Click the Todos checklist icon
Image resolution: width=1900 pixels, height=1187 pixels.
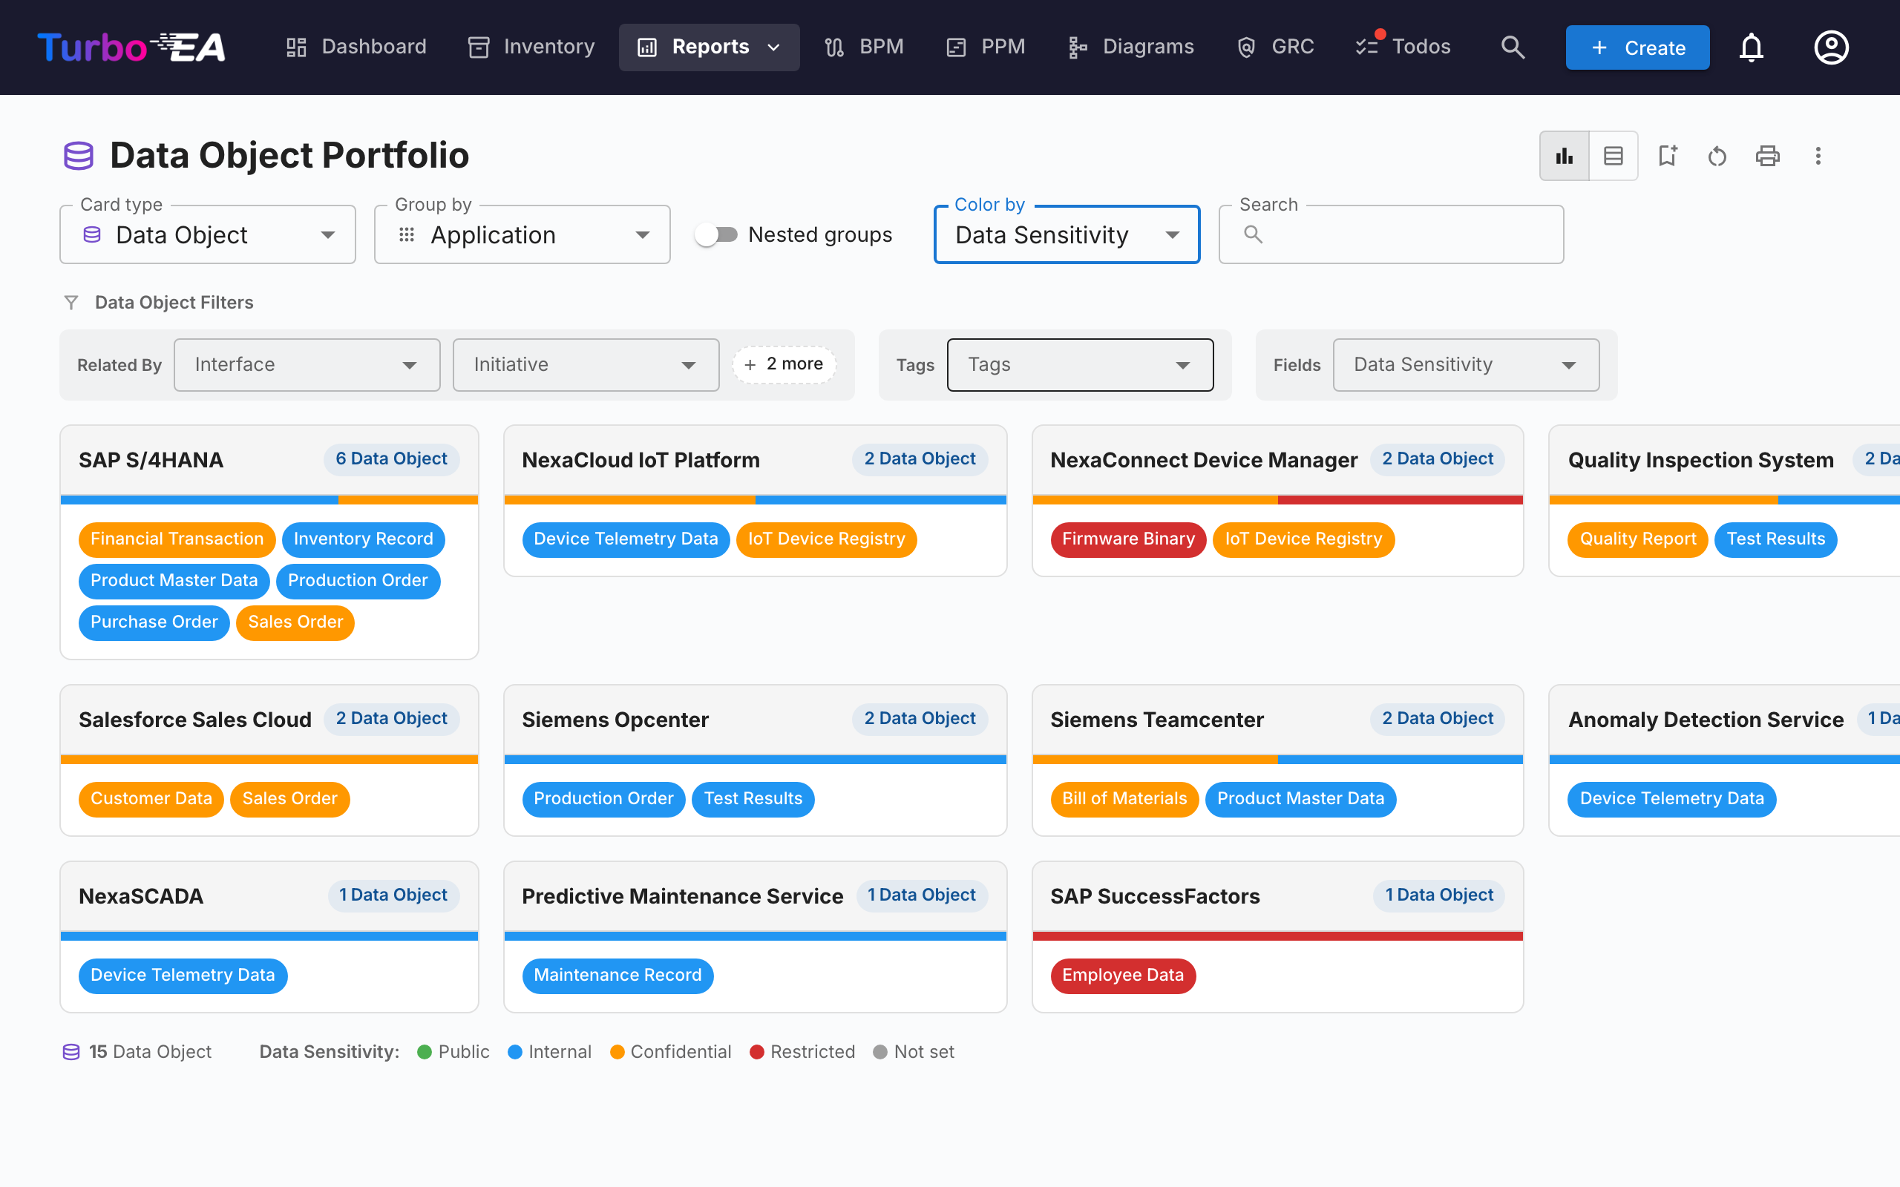1367,47
